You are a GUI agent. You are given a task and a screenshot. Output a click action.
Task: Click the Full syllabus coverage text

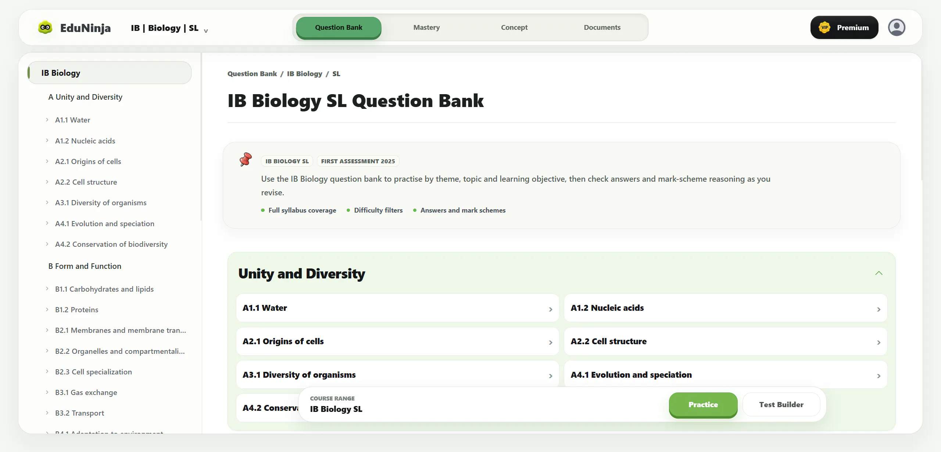(302, 210)
